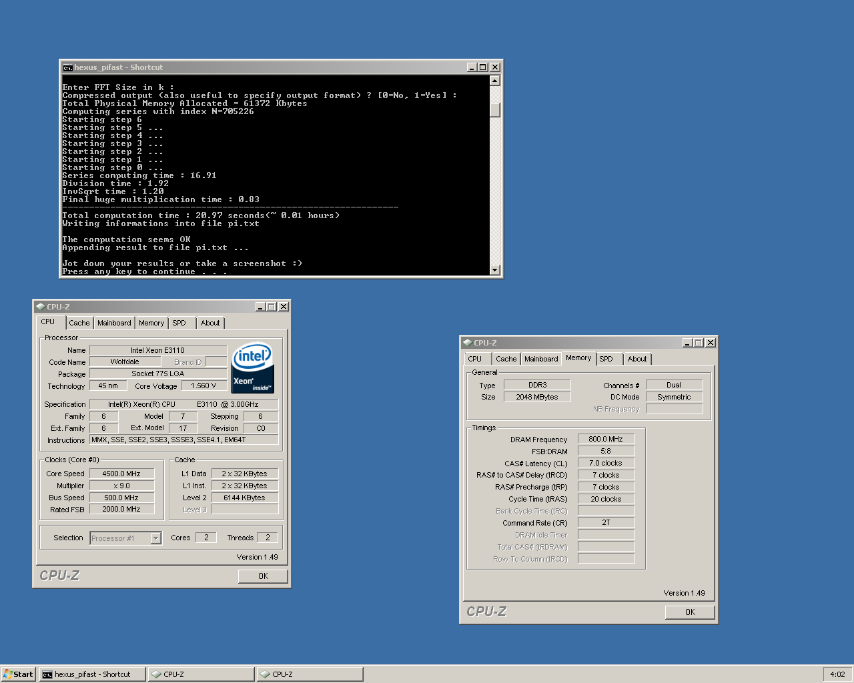Click the Intel Xeon inside logo
The height and width of the screenshot is (683, 854).
[253, 368]
